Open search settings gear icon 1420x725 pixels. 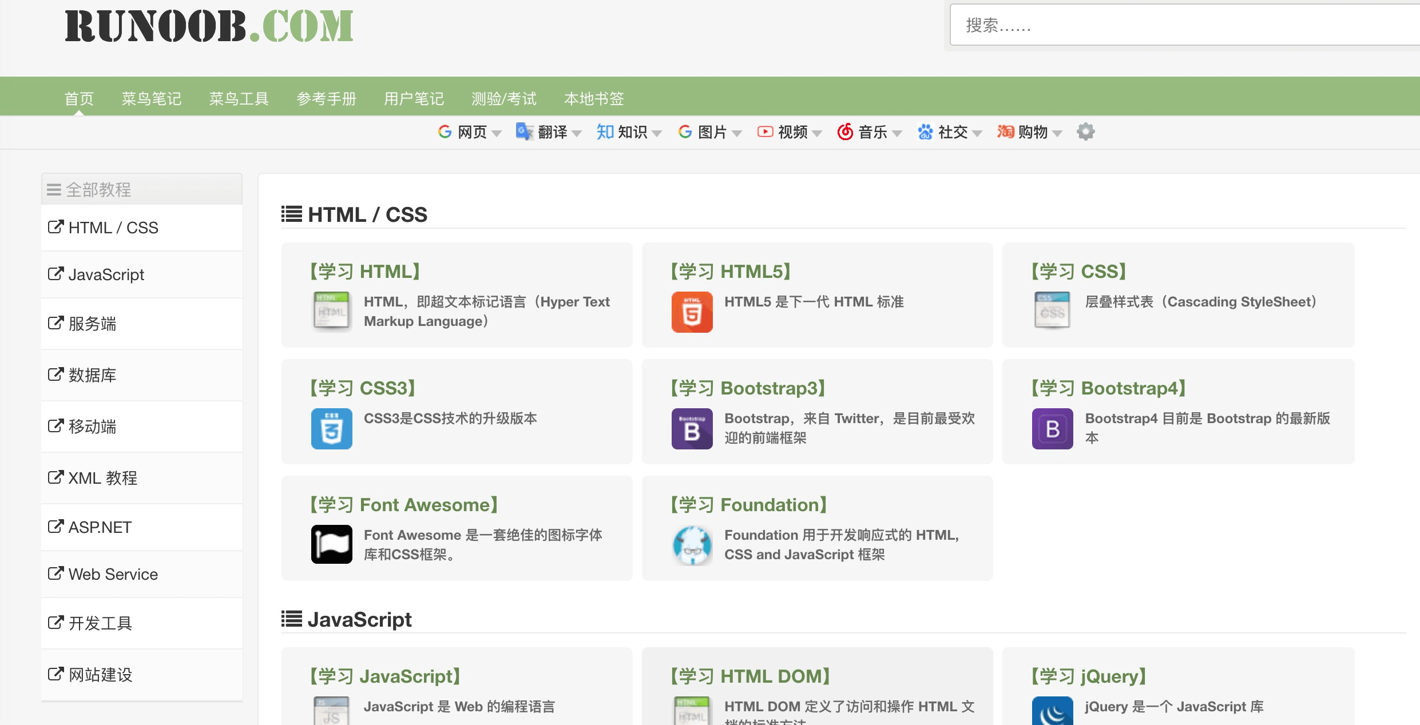pos(1085,132)
